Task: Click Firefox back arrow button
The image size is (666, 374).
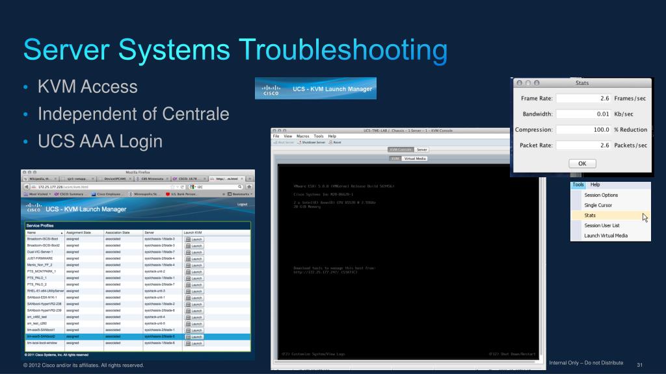Action: point(26,186)
